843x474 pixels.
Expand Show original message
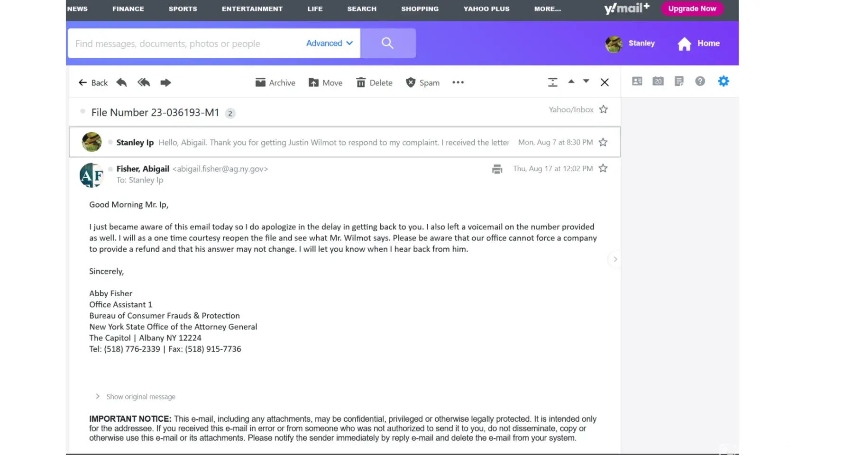(x=136, y=397)
